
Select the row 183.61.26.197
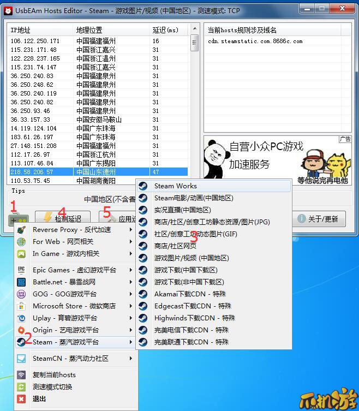point(99,137)
